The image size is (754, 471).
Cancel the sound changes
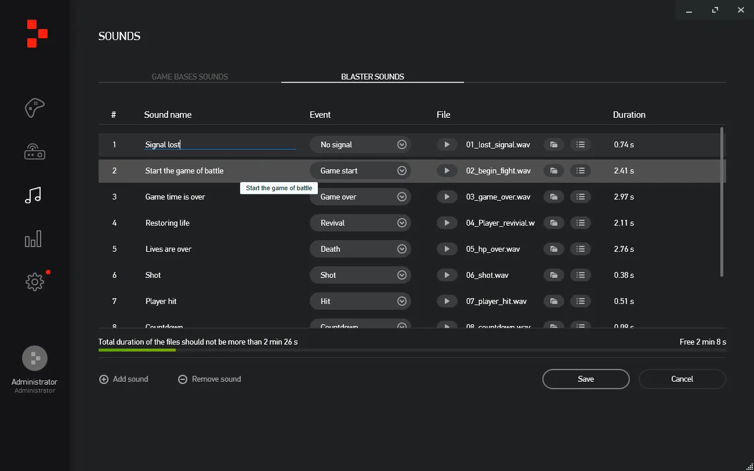tap(682, 379)
